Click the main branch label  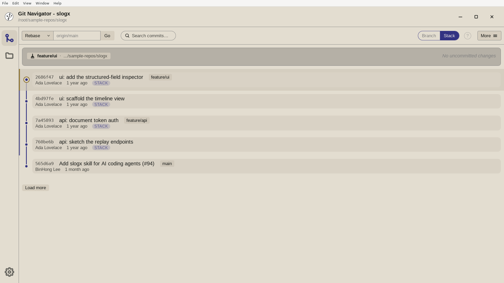pos(167,164)
